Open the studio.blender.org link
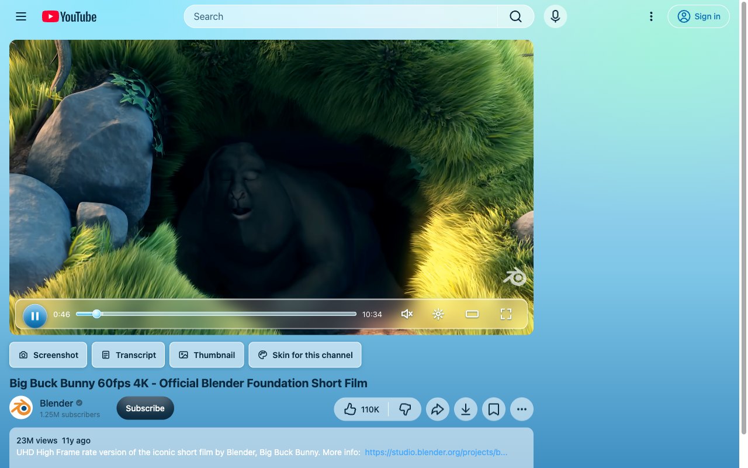This screenshot has width=748, height=468. pos(436,452)
